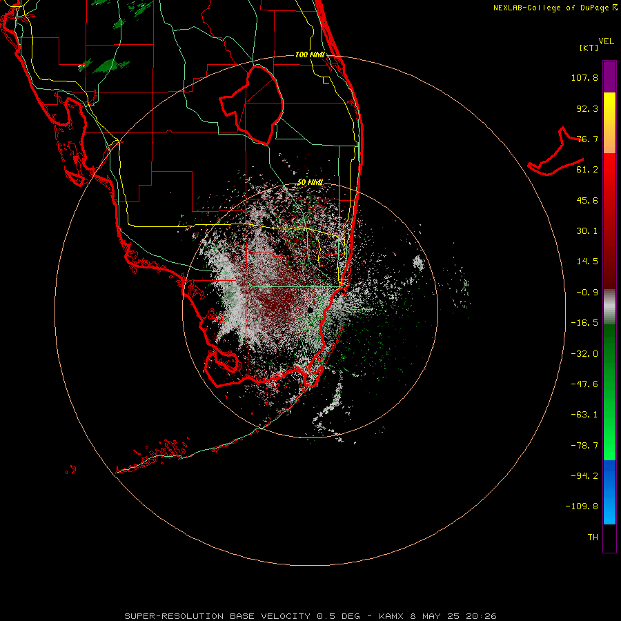This screenshot has height=621, width=621.
Task: Click the NEXLAB-College of DuPage credit text
Action: pyautogui.click(x=555, y=8)
